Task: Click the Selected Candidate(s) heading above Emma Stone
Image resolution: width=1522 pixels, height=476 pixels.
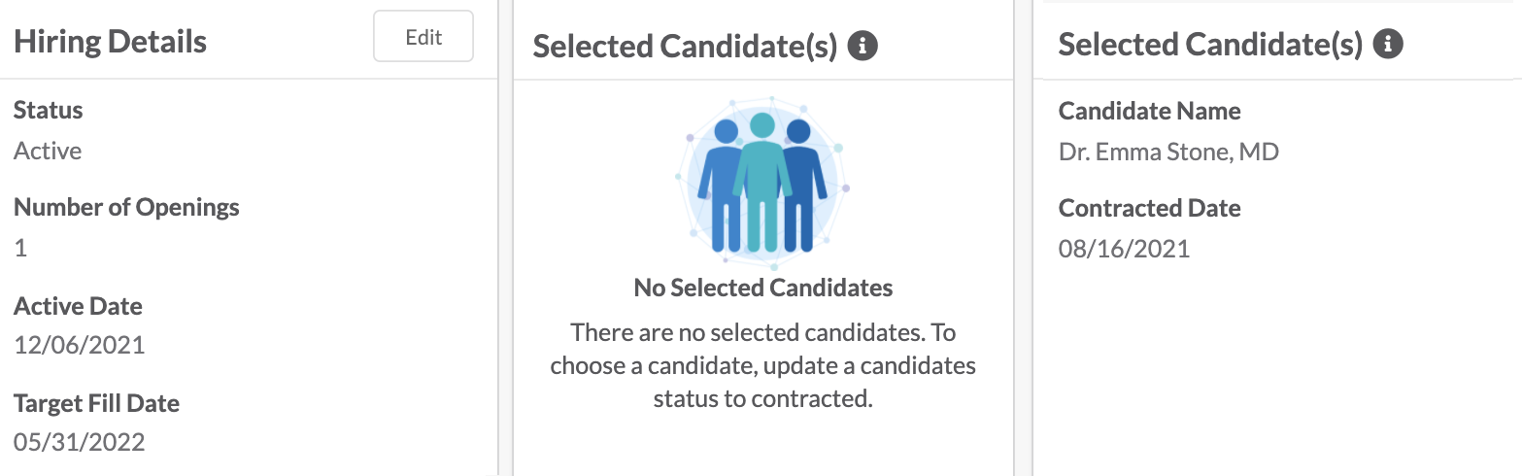Action: [1210, 45]
